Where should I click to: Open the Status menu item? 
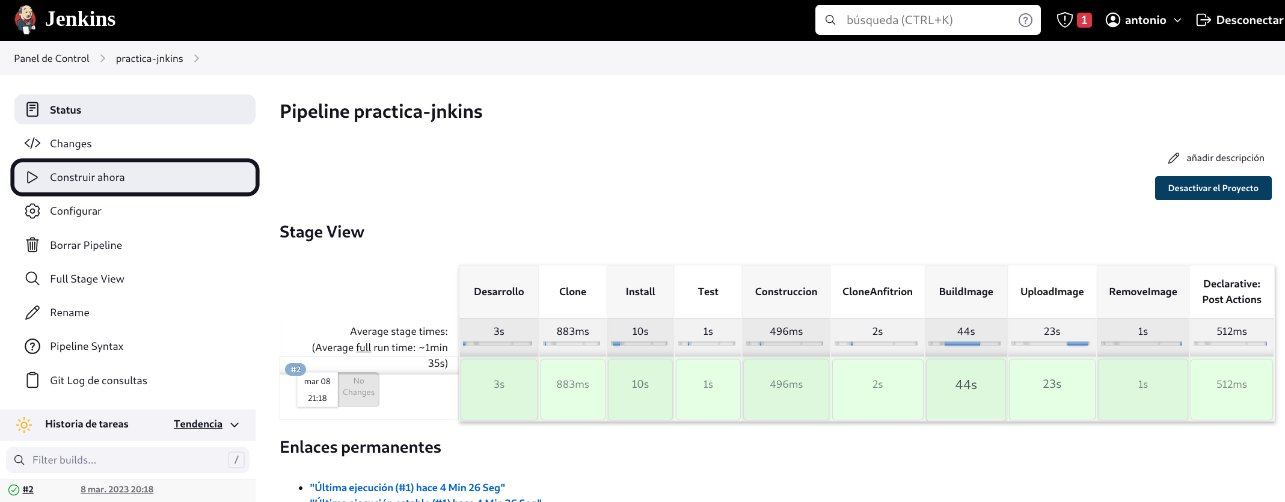coord(135,109)
